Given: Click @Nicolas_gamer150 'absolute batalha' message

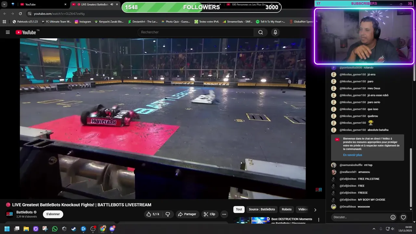Looking at the screenshot, I should click(x=378, y=130).
